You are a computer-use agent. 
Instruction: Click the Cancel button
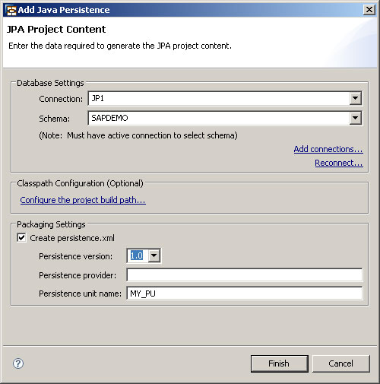pyautogui.click(x=341, y=363)
